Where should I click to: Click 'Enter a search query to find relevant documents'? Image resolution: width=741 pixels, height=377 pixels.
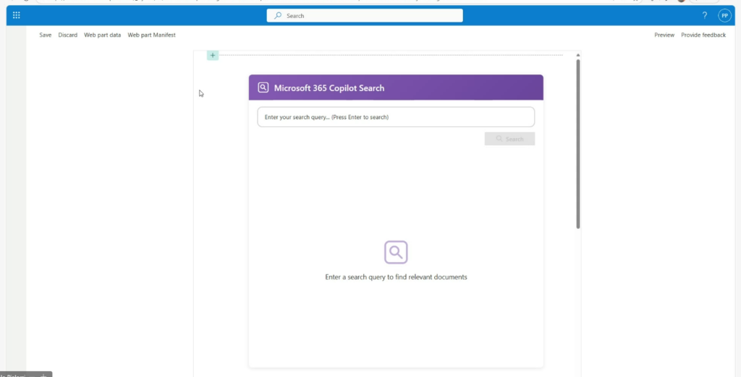(x=396, y=277)
